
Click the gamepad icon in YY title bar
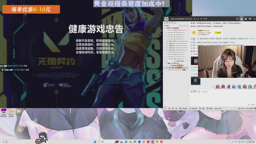point(250,19)
